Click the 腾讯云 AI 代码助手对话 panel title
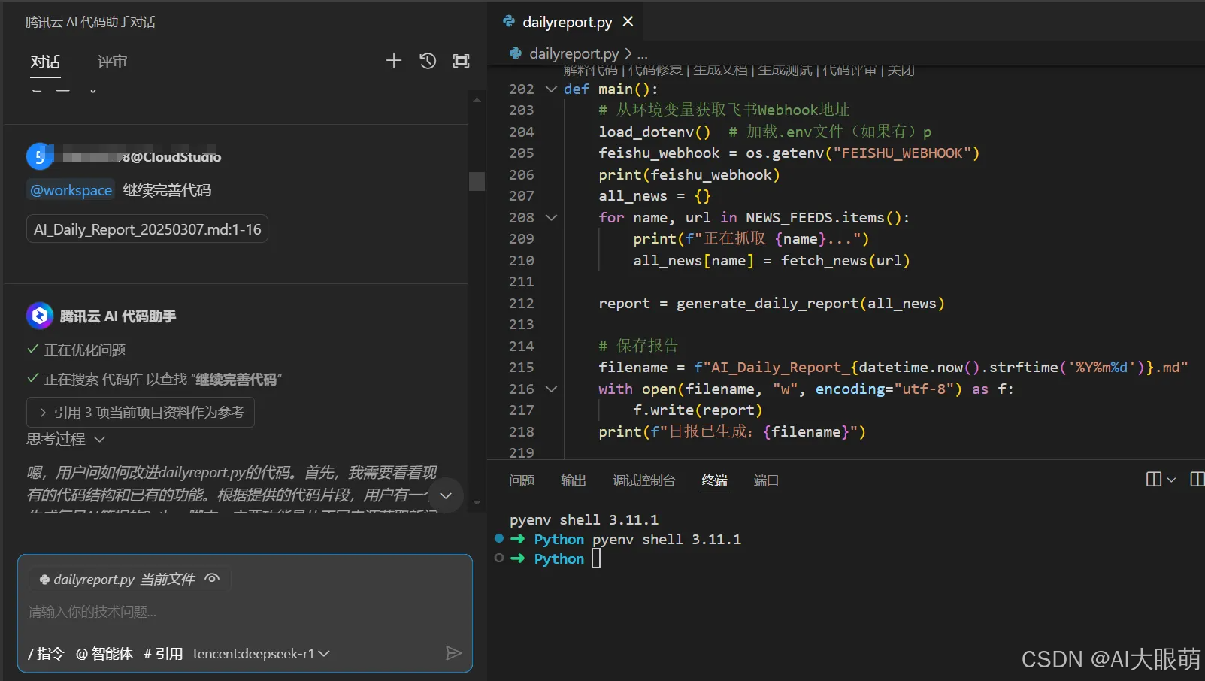Screen dimensions: 1205x681 click(x=90, y=22)
